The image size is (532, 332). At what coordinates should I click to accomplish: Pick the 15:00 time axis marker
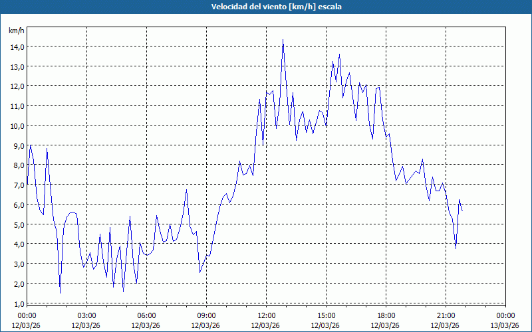point(326,315)
